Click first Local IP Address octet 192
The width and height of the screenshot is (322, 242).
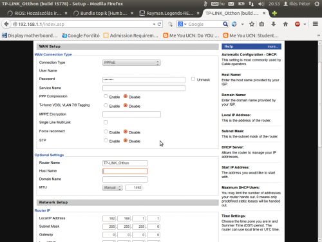pyautogui.click(x=109, y=219)
